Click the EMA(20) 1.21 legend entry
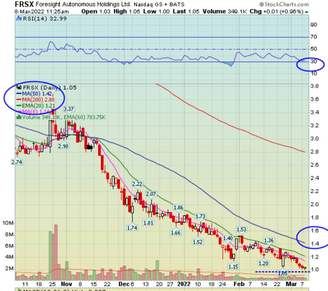 [x=36, y=106]
